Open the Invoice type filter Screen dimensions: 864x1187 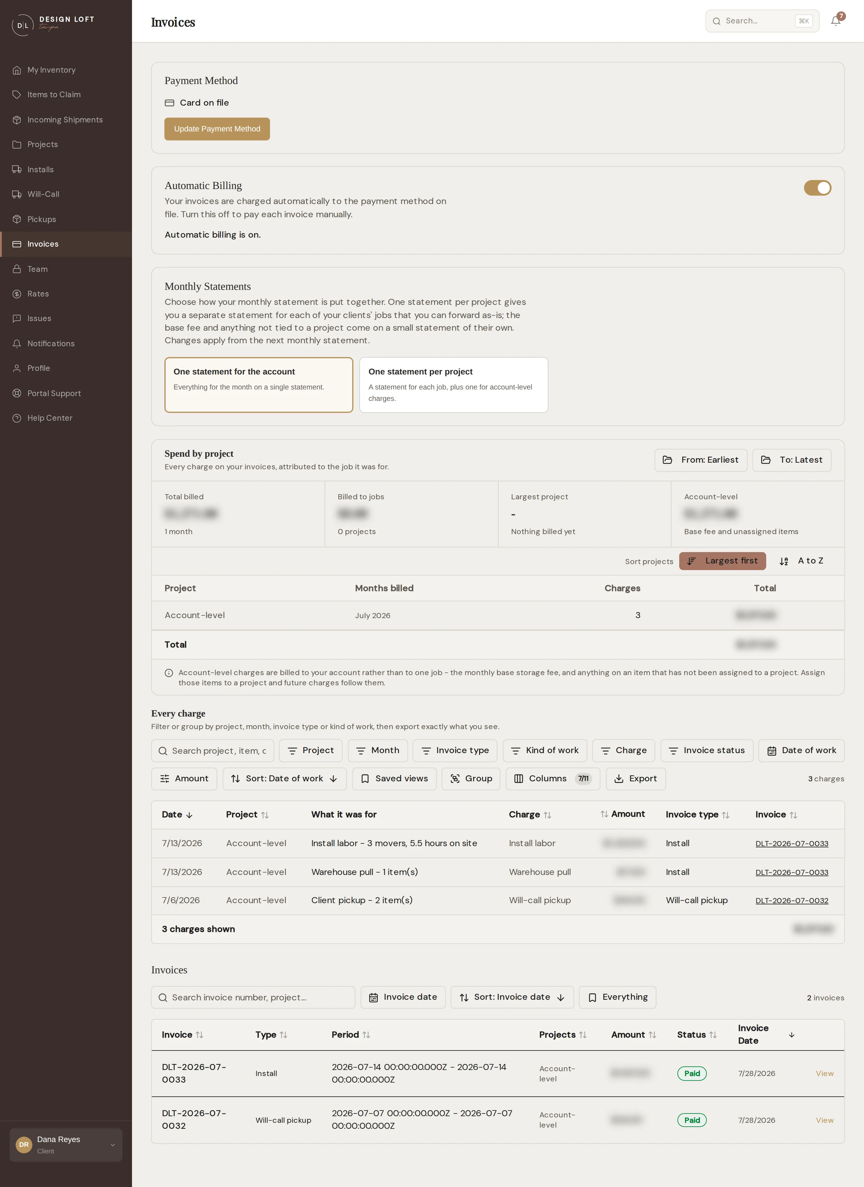pos(455,750)
